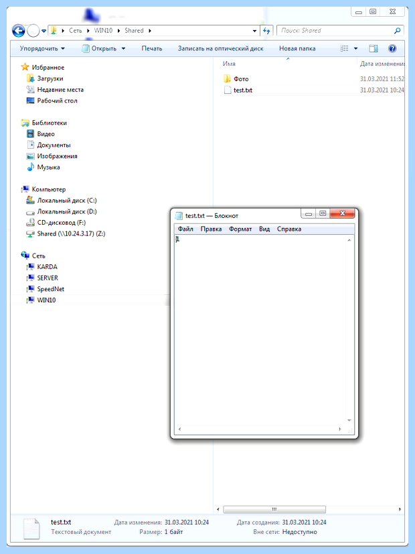Image resolution: width=415 pixels, height=554 pixels.
Task: Open the Справка menu in Notepad
Action: pos(289,229)
